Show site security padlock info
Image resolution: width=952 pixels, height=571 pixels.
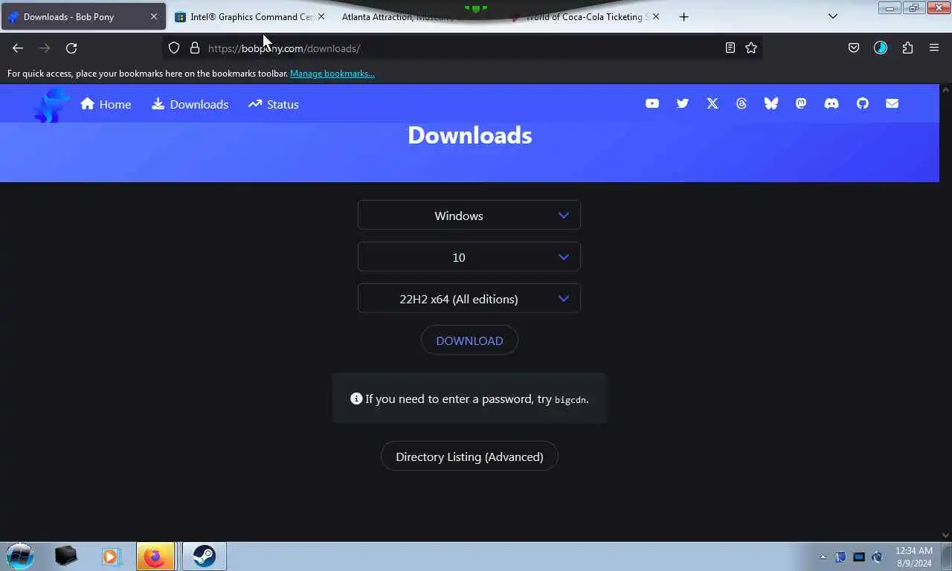(x=195, y=48)
